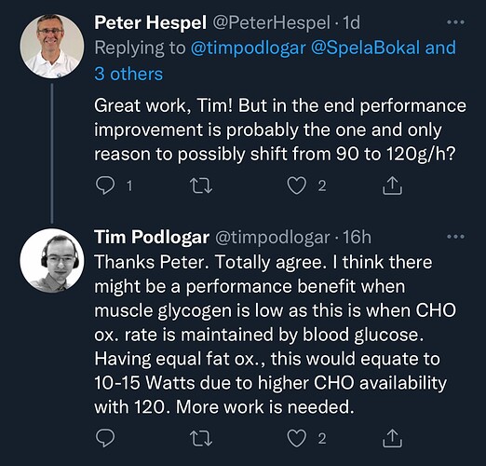Like Tim Podlogar's tweet
This screenshot has height=466, width=486.
point(296,438)
